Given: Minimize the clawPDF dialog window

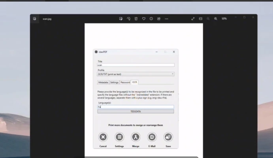Looking at the screenshot, I should point(156,52).
